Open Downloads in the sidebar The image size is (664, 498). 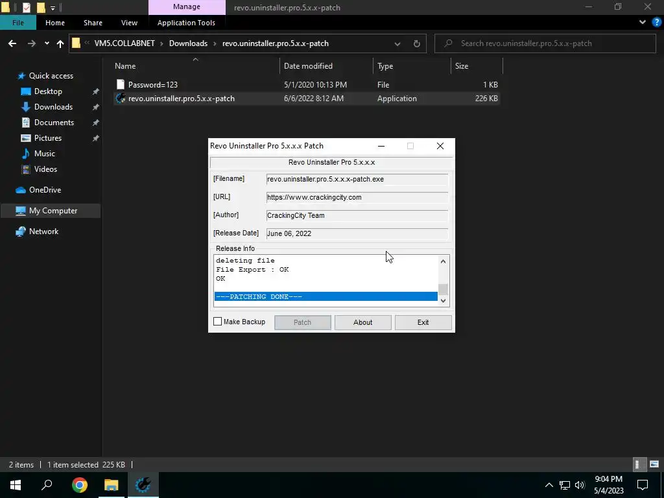pyautogui.click(x=53, y=107)
